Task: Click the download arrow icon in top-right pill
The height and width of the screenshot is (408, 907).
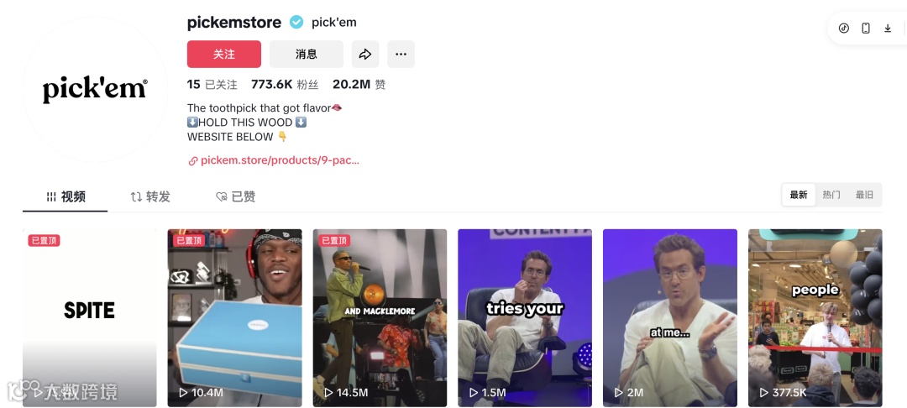Action: click(888, 29)
